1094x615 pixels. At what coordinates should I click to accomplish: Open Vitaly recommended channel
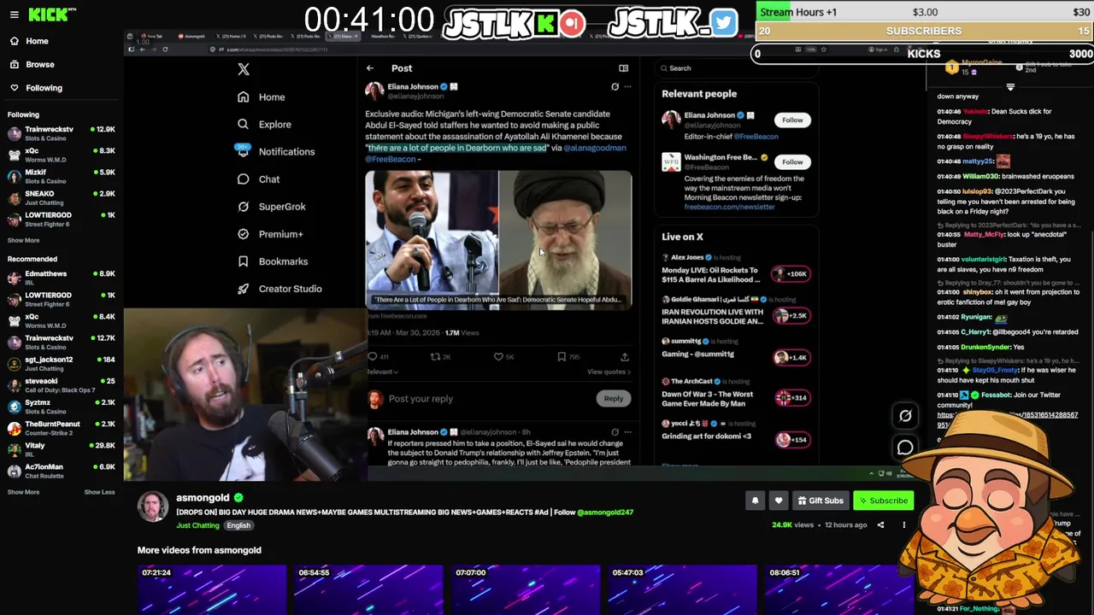click(61, 449)
